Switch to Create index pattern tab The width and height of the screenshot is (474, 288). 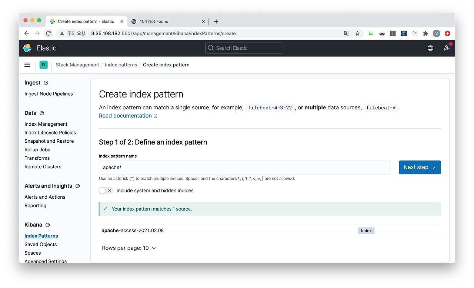86,21
